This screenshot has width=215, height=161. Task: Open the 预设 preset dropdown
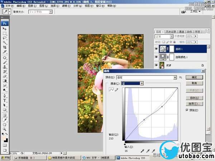pos(175,77)
